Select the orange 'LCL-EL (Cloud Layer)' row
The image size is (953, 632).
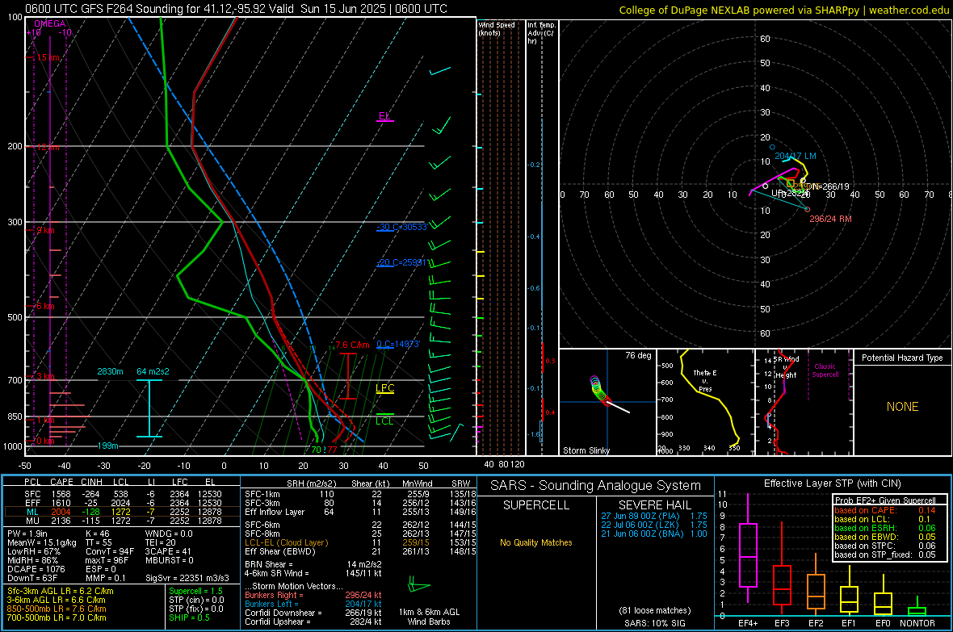pyautogui.click(x=360, y=542)
